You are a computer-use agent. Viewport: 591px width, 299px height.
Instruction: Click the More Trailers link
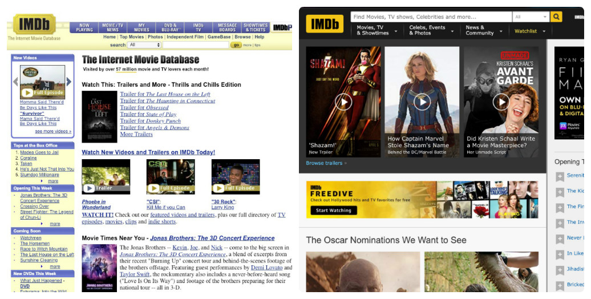136,134
